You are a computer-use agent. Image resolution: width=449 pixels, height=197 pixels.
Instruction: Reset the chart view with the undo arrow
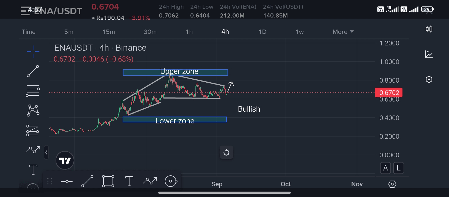pyautogui.click(x=226, y=152)
